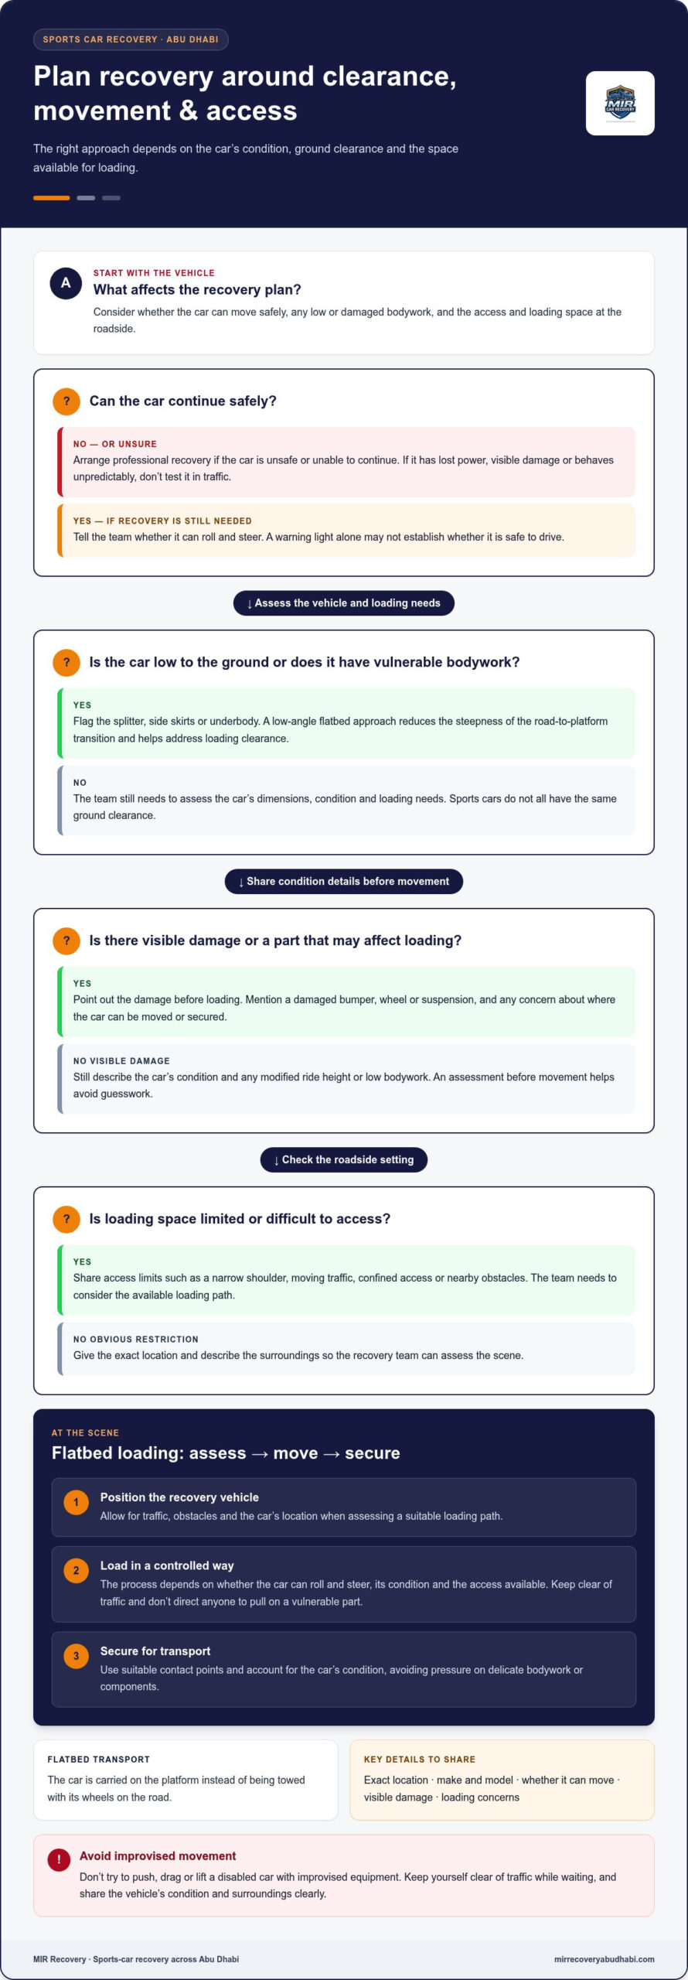Click red exclamation icon beside Avoid improvised movement
The height and width of the screenshot is (1980, 688).
pos(59,1860)
